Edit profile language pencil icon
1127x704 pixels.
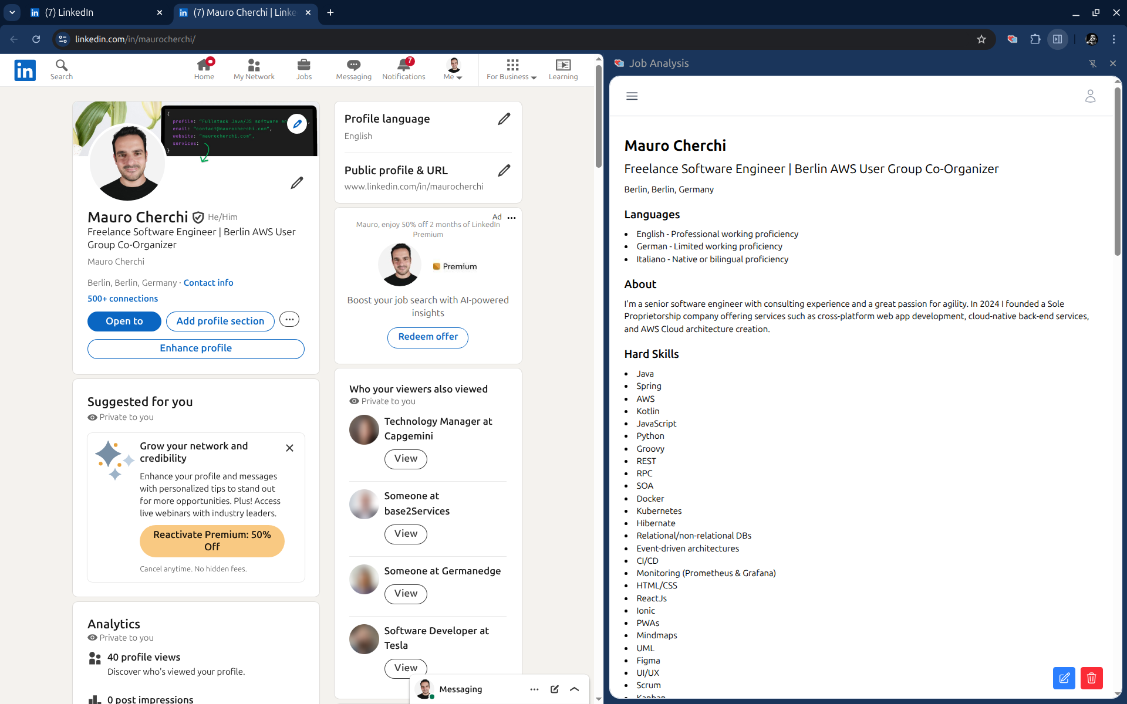[504, 119]
